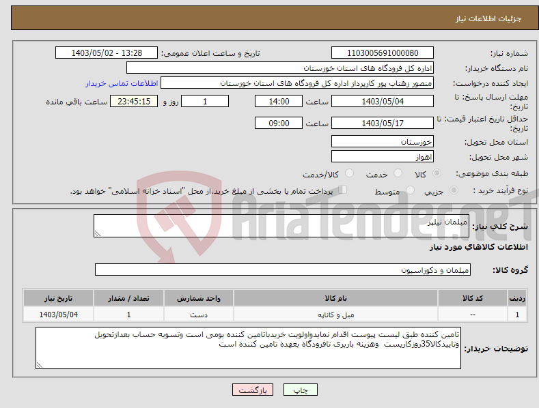This screenshot has width=539, height=408.
Task: Click the resize handle of توضیحات خریدار box
Action: 40,365
